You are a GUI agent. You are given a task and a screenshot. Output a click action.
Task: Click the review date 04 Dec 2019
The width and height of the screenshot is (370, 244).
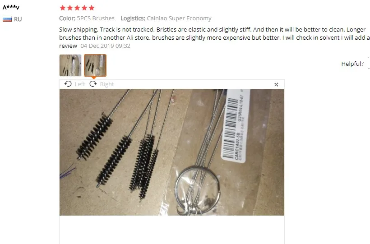[105, 46]
